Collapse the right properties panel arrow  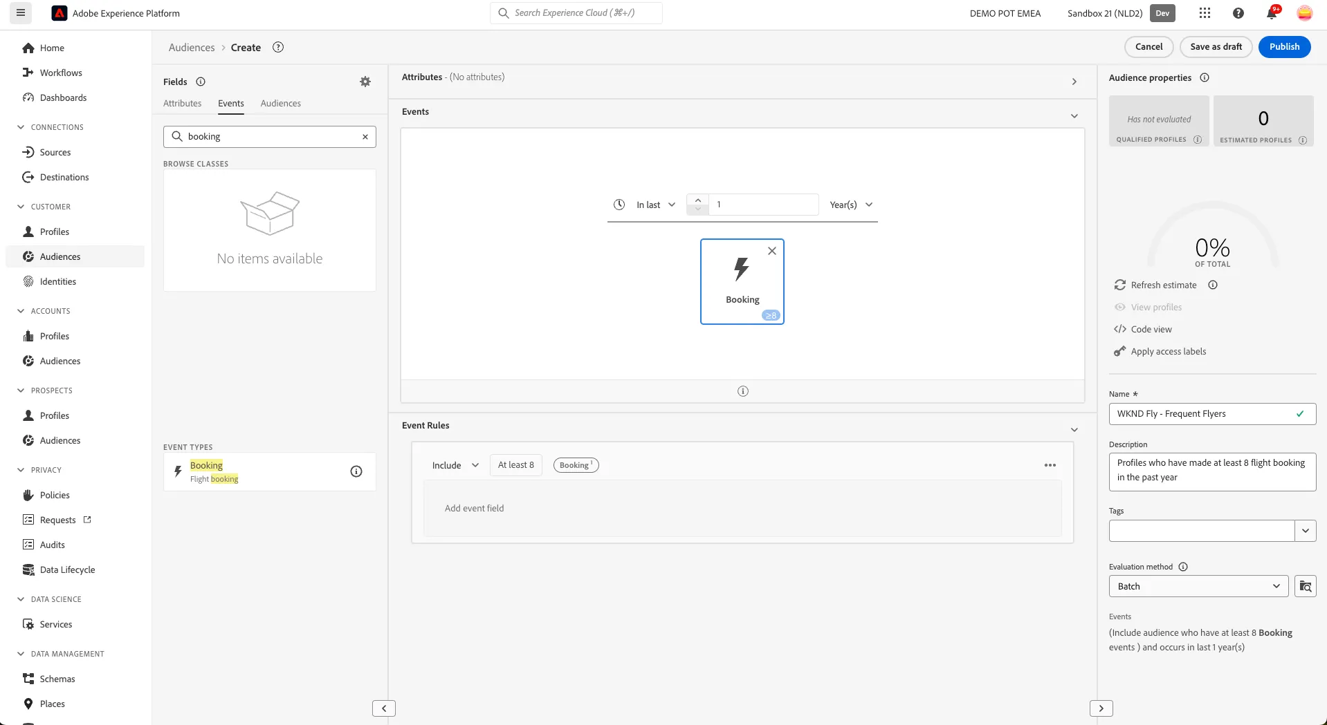point(1101,708)
